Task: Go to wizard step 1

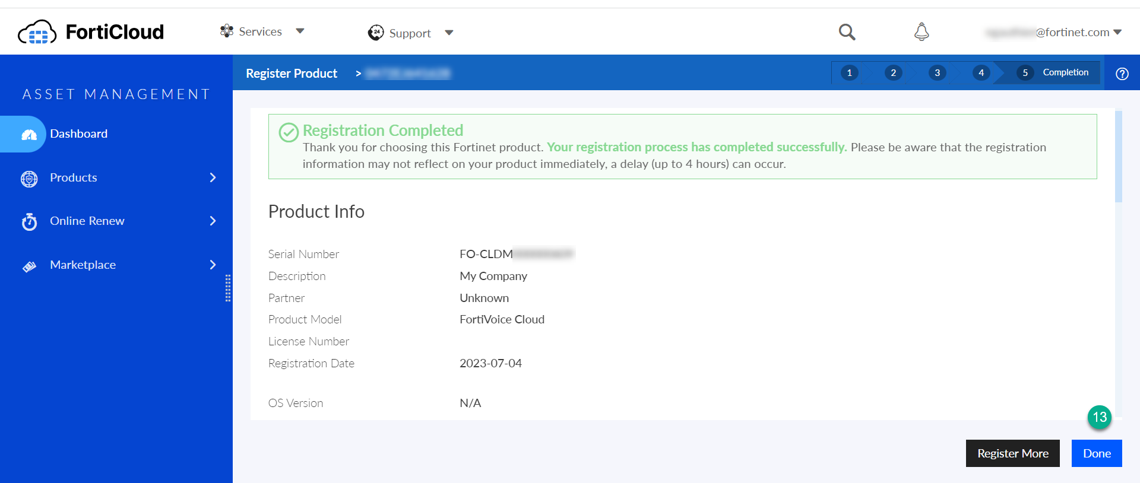Action: (849, 73)
